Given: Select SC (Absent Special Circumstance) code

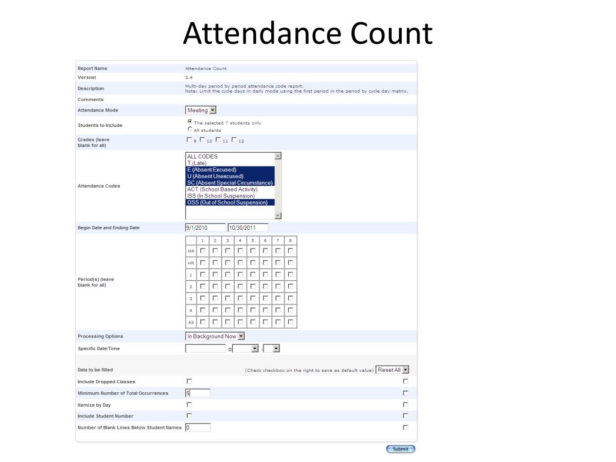Looking at the screenshot, I should 230,183.
